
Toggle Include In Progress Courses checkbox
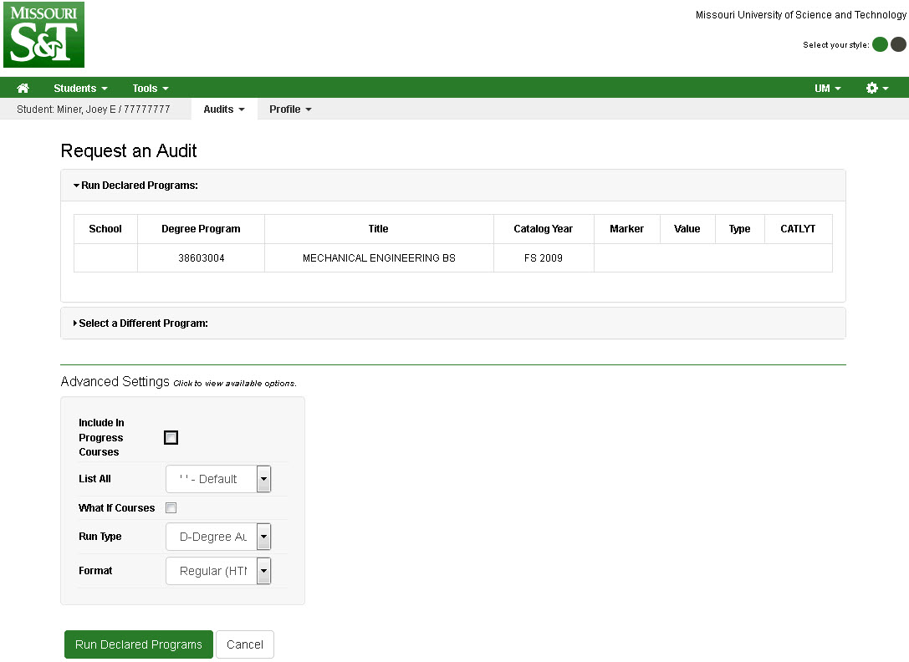[171, 438]
